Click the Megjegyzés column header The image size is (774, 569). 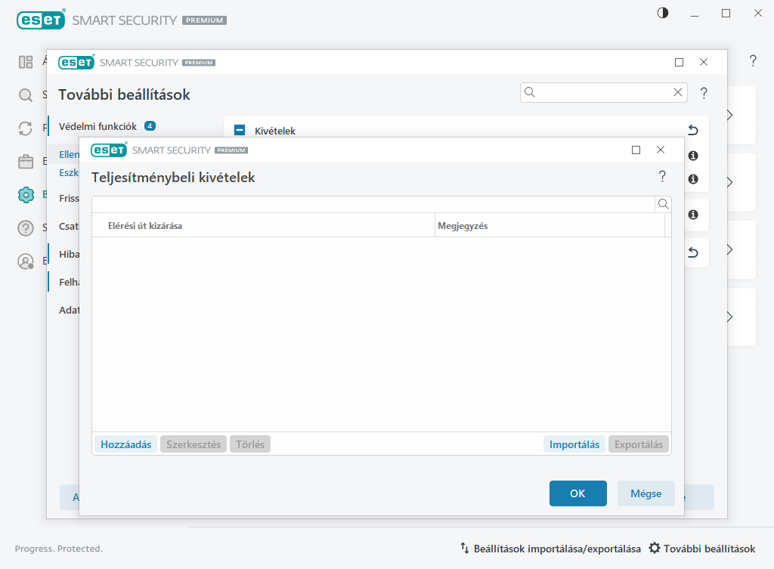point(550,225)
